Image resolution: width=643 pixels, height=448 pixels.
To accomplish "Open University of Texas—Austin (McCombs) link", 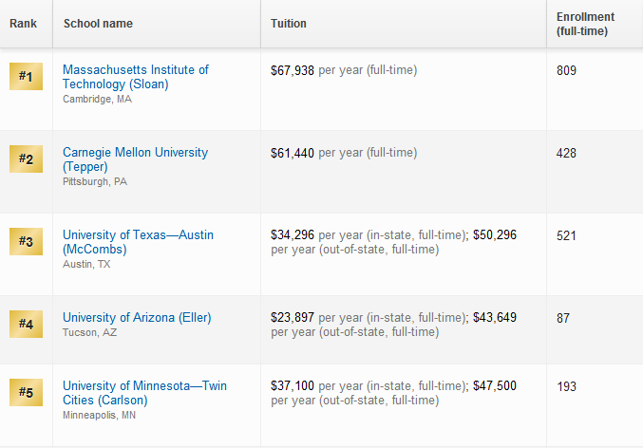I will point(138,242).
